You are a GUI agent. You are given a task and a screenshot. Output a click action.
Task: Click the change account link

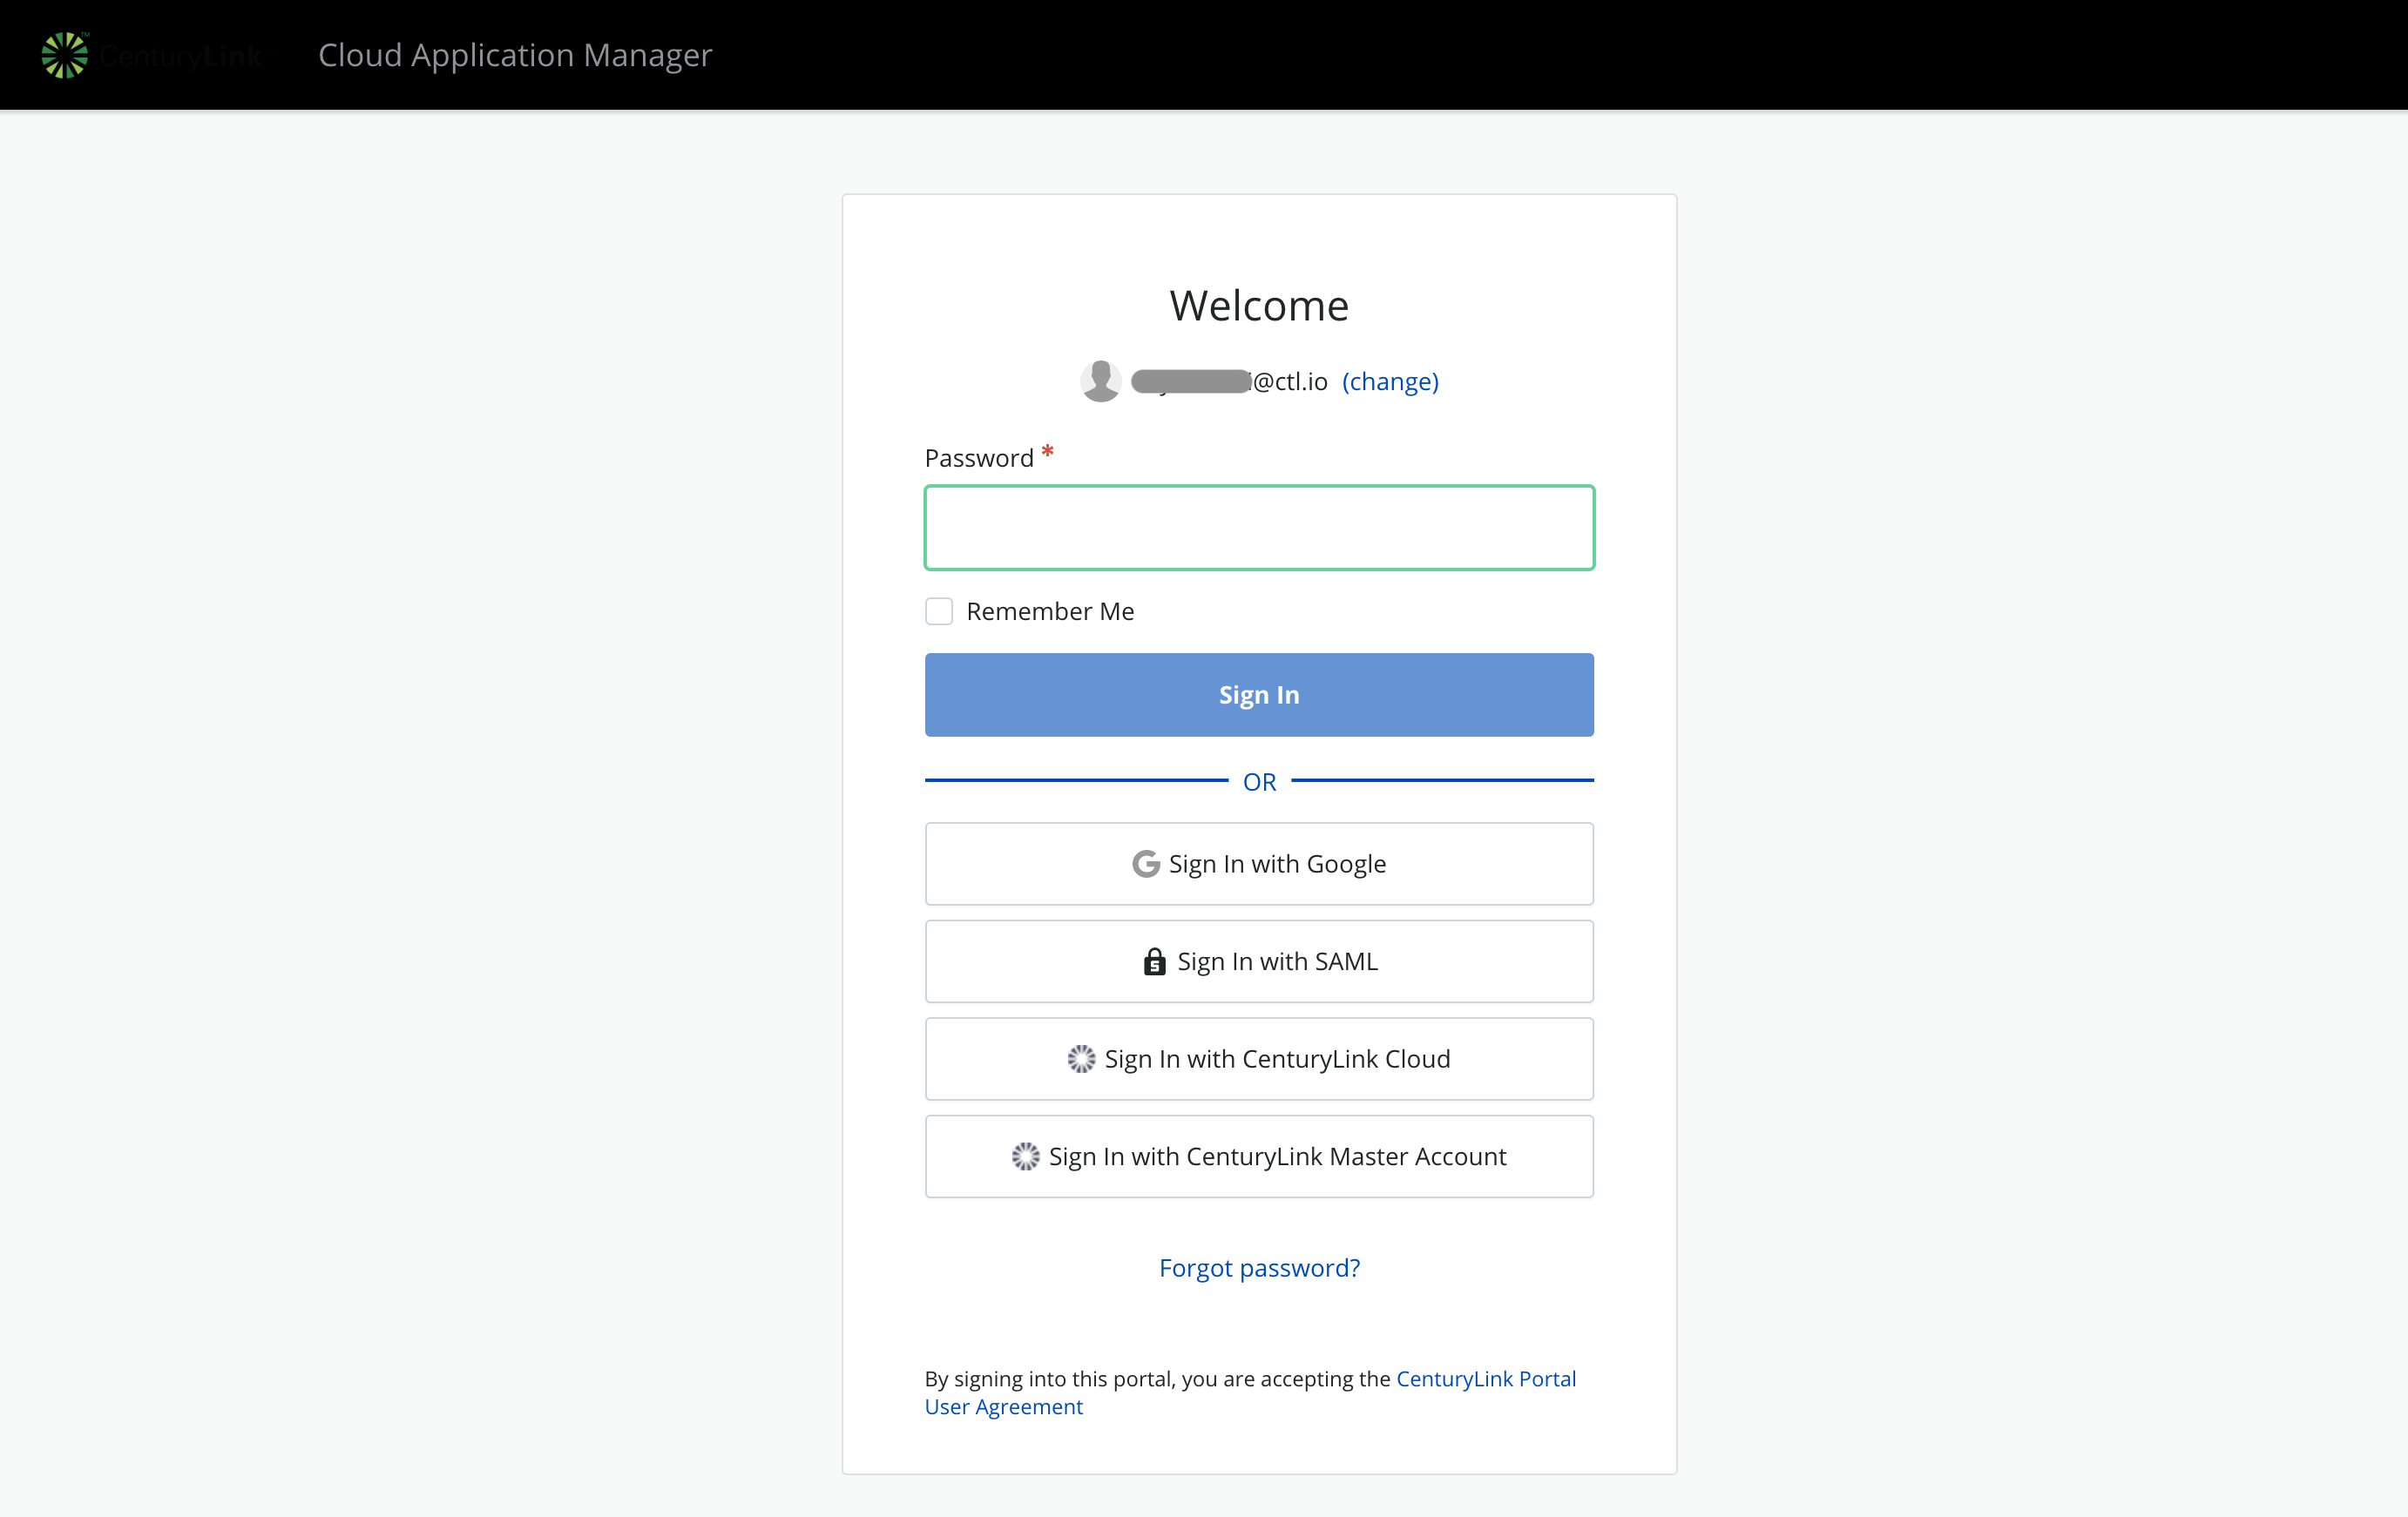tap(1391, 381)
